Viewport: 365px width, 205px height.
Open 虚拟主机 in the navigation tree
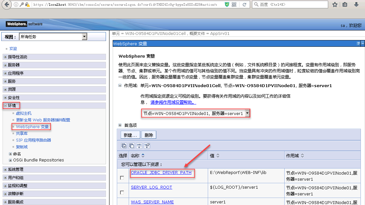coord(23,113)
